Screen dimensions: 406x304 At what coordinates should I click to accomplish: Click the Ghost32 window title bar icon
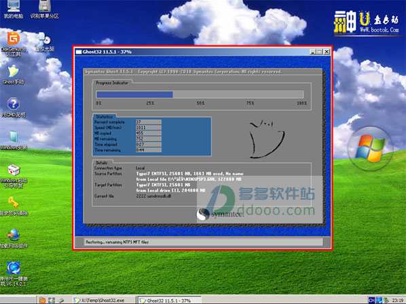point(79,52)
